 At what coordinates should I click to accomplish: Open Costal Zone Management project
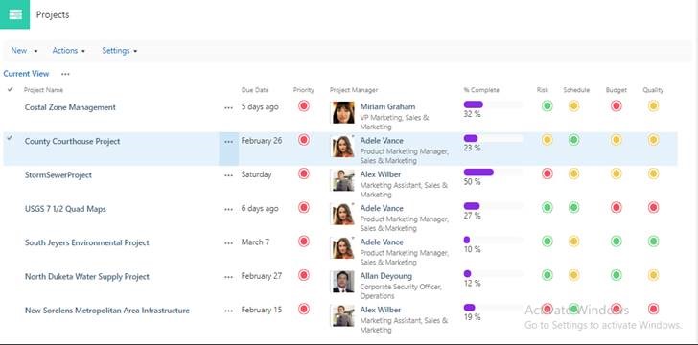coord(70,107)
